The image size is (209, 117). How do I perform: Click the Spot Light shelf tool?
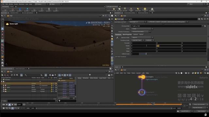pyautogui.click(x=120, y=9)
